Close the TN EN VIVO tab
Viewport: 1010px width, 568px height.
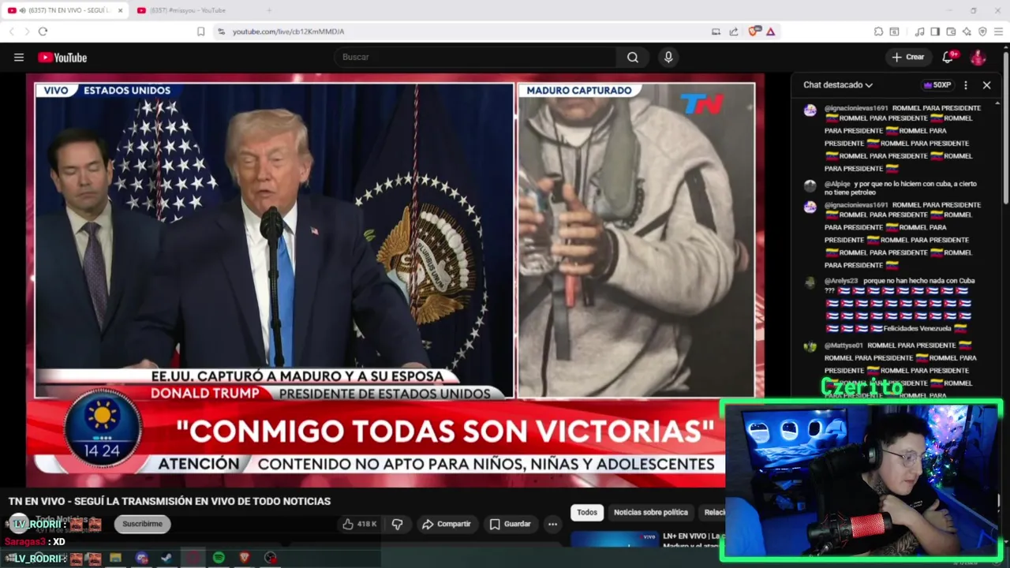120,10
